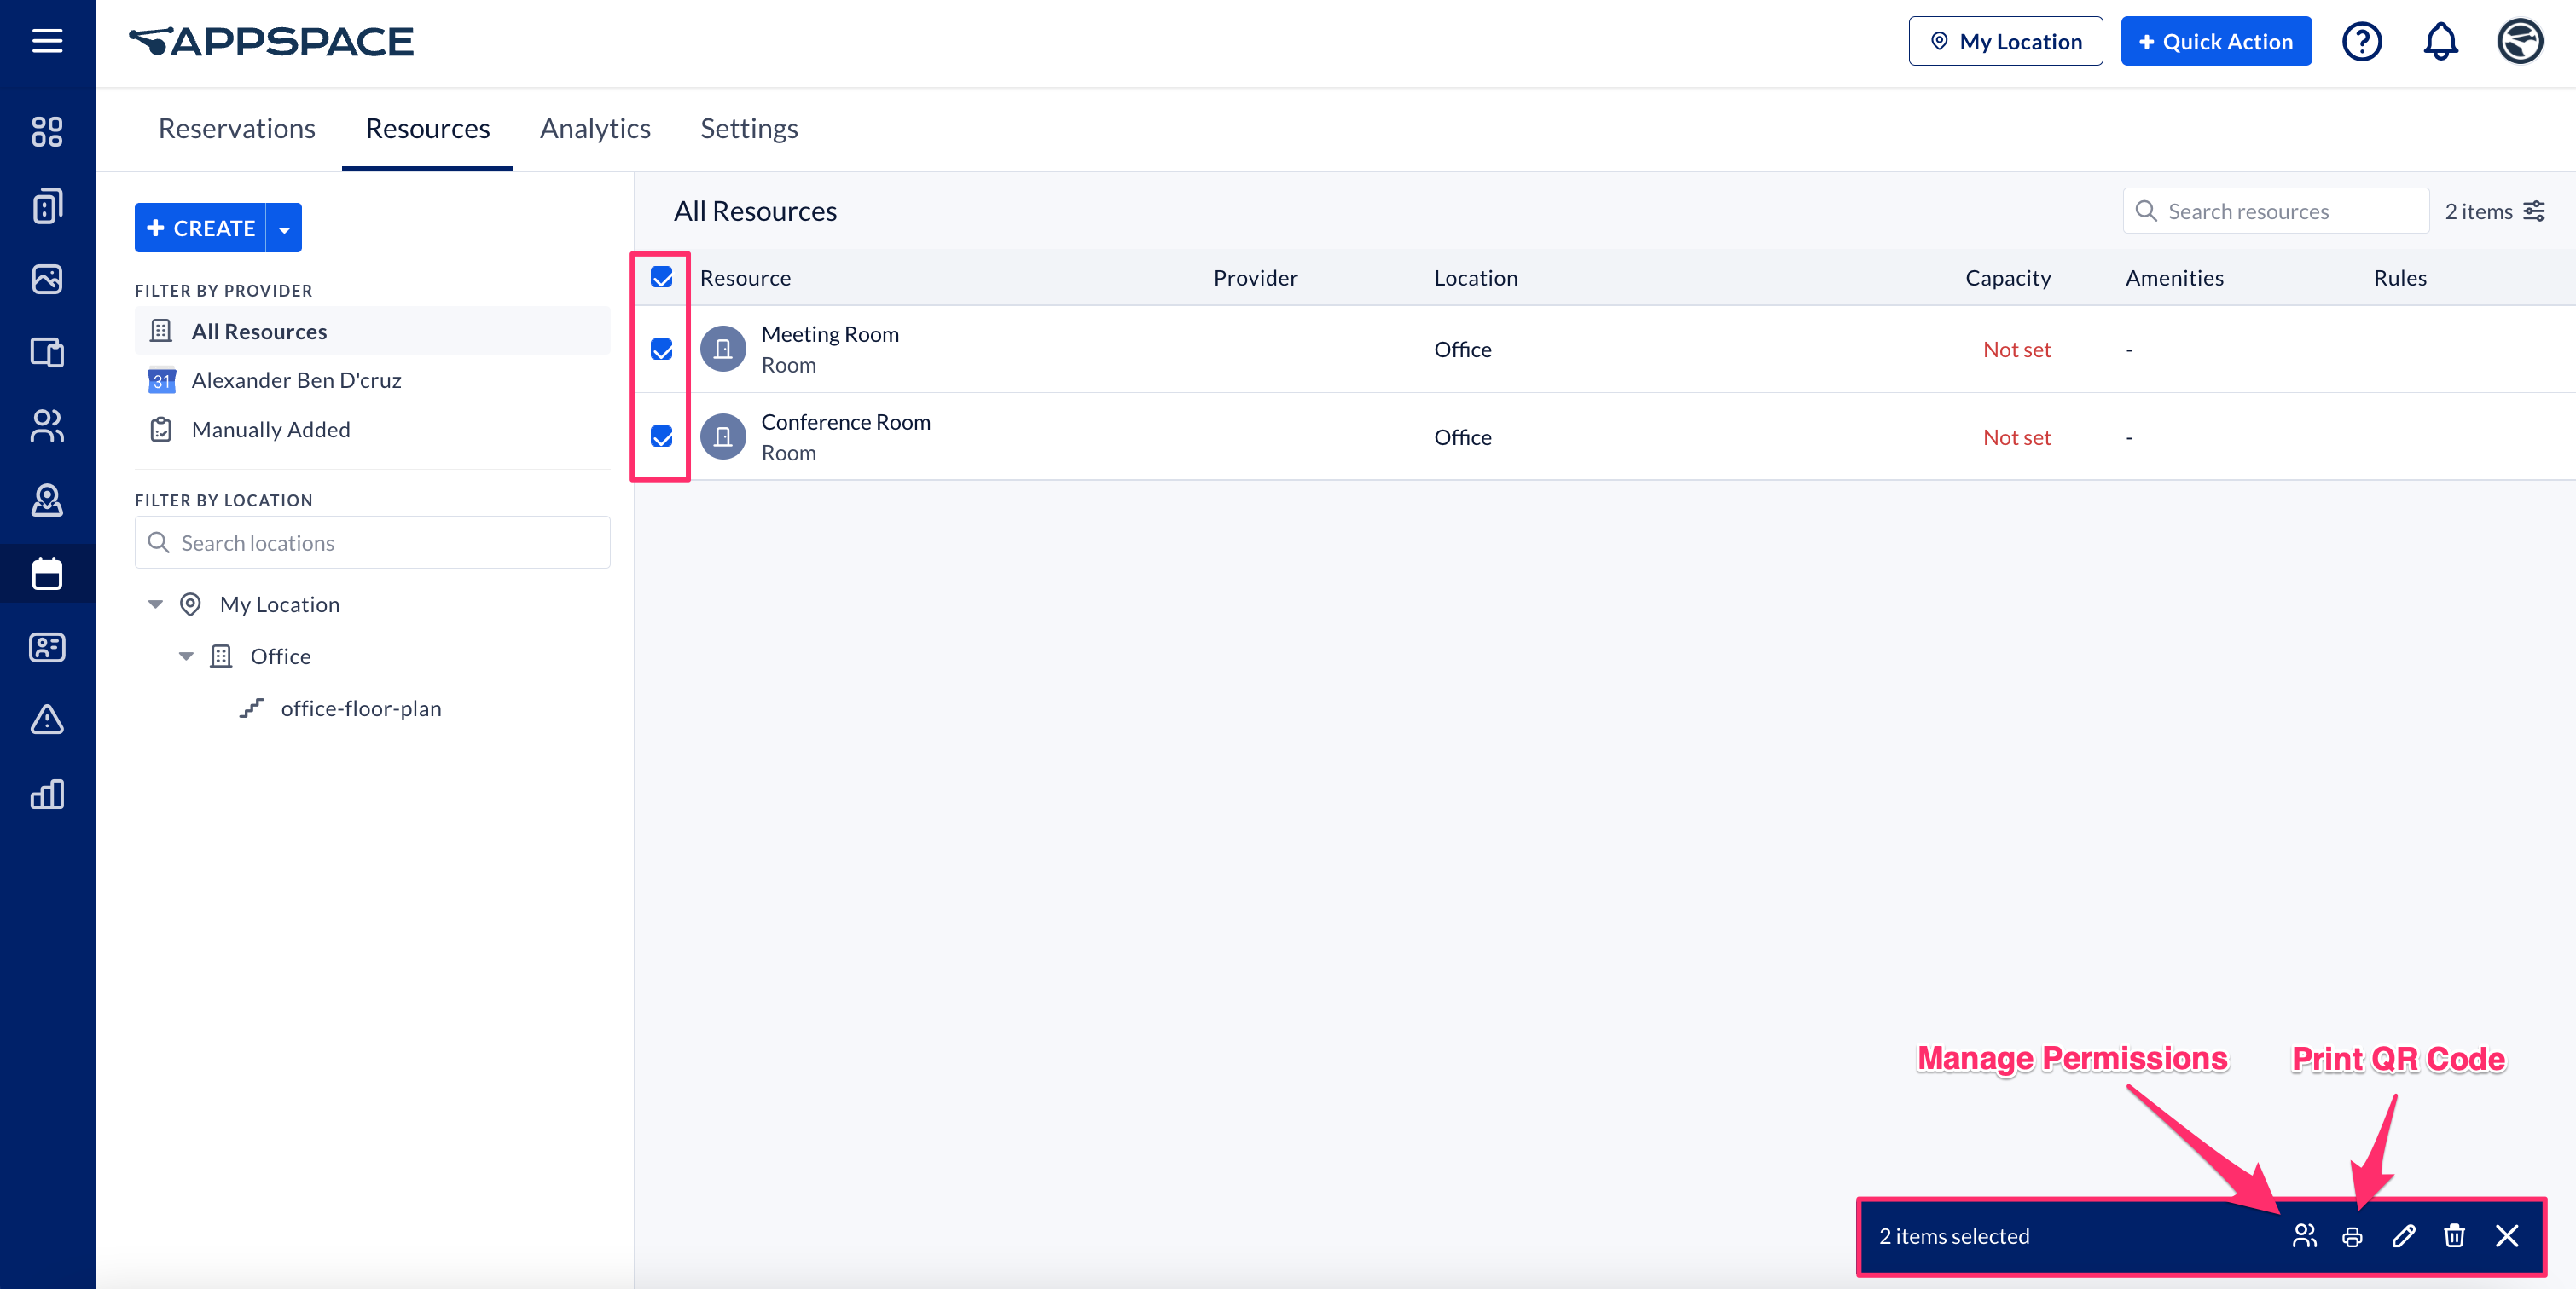Open the multi-screen channels icon in sidebar
2576x1289 pixels.
tap(47, 353)
